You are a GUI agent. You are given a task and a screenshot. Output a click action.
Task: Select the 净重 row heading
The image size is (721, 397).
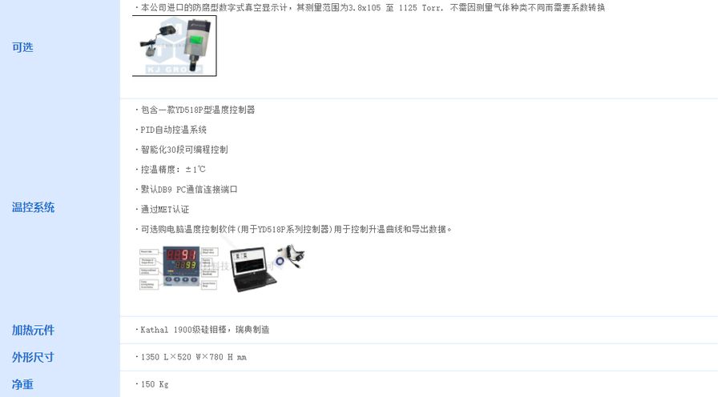[22, 384]
